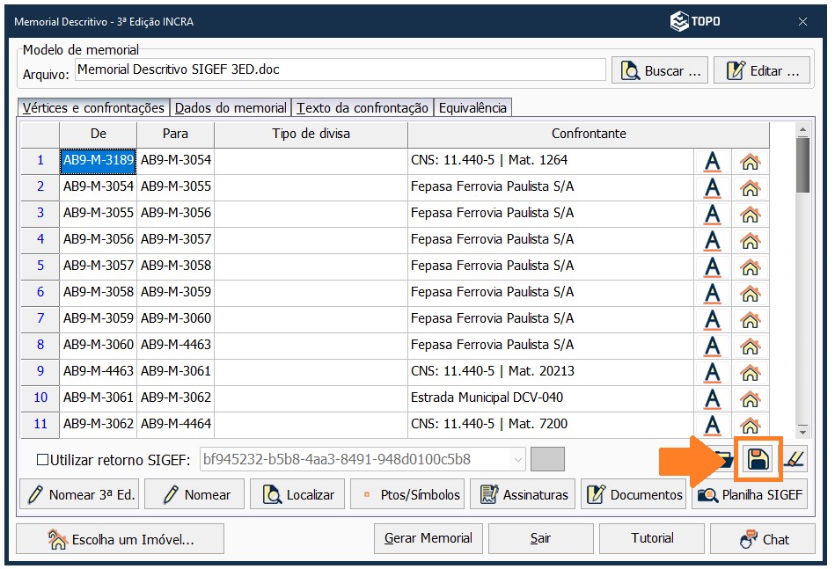This screenshot has height=569, width=835.
Task: Click text format icon in row 9
Action: pyautogui.click(x=712, y=372)
